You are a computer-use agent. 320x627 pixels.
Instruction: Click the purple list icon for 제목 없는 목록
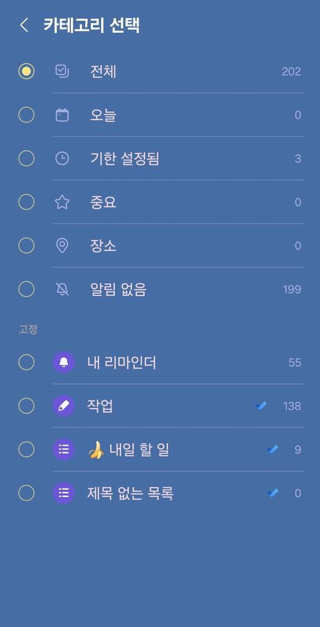(63, 493)
